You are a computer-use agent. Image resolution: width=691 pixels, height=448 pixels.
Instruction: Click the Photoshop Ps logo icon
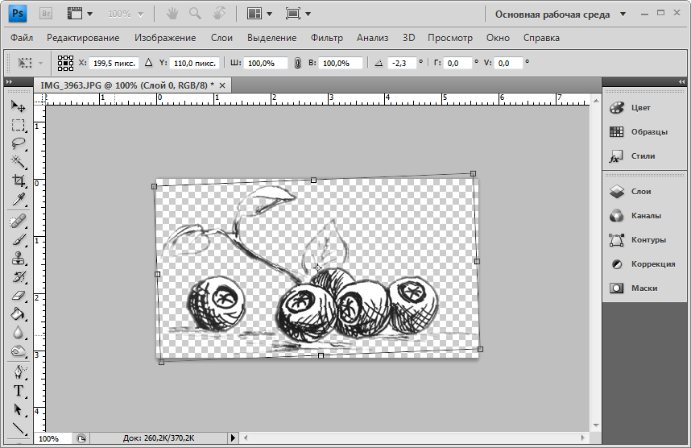coord(18,13)
